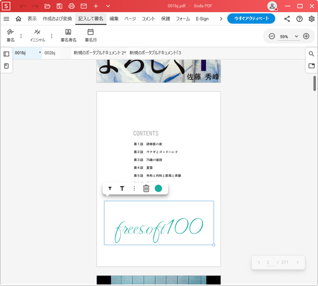Insert the 署名日 signing date field
Image resolution: width=318 pixels, height=286 pixels.
pos(91,35)
